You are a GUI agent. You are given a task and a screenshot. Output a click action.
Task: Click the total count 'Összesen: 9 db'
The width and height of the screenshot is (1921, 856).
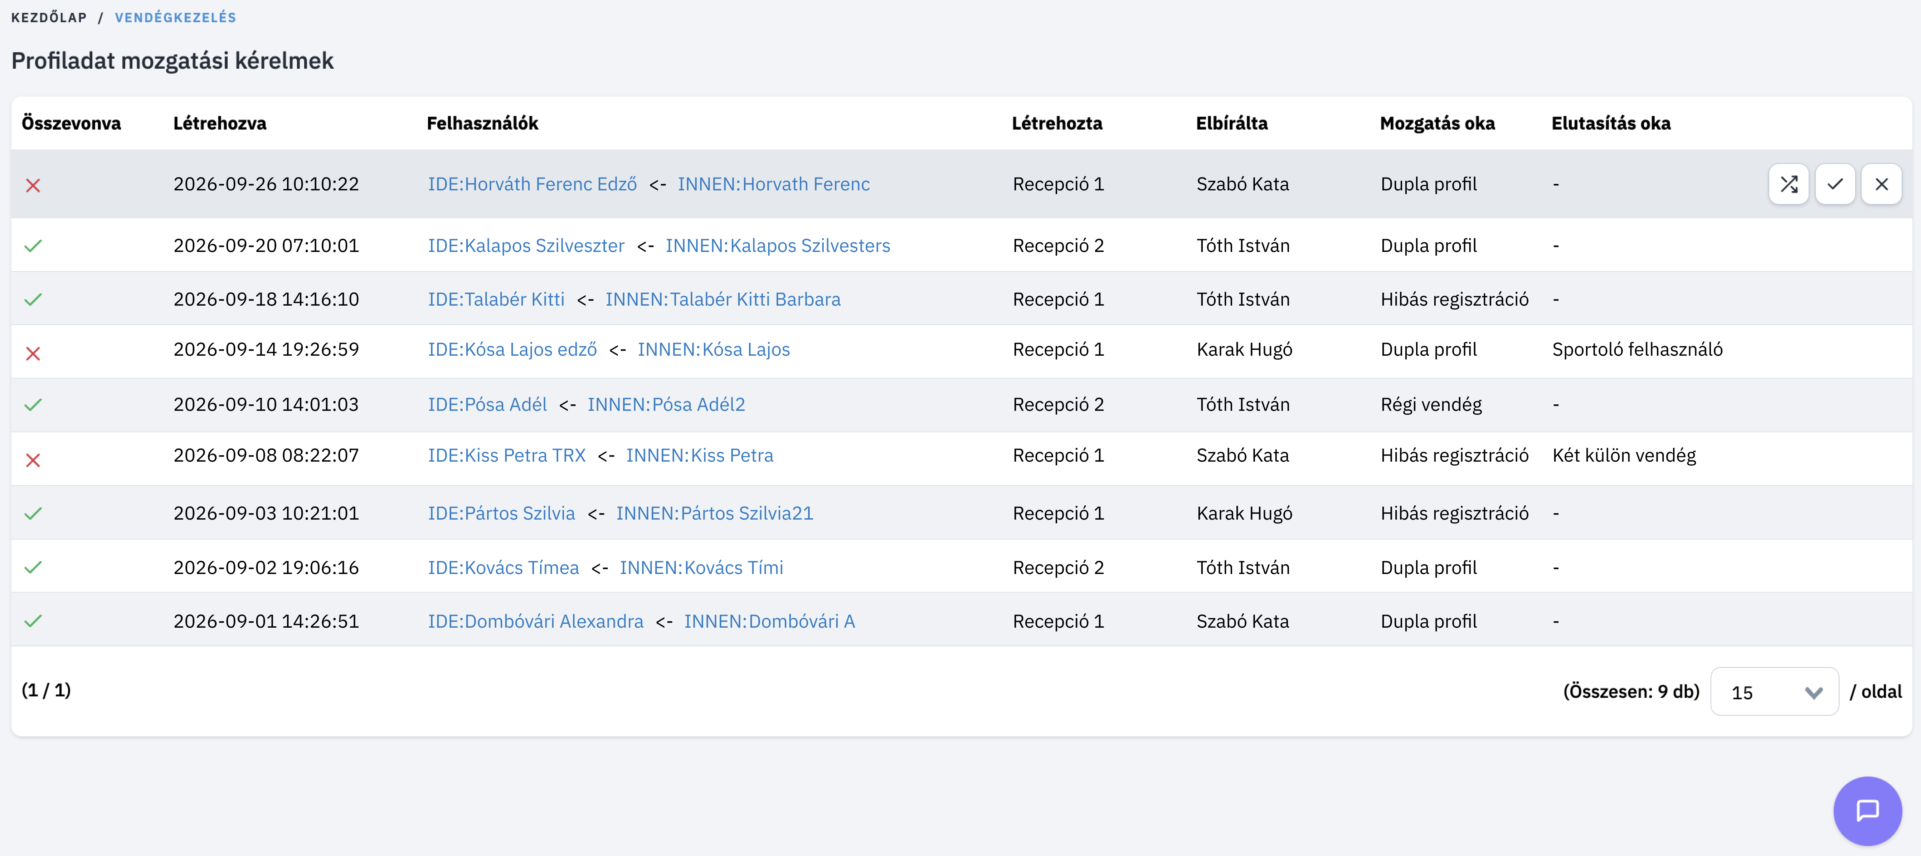coord(1631,691)
